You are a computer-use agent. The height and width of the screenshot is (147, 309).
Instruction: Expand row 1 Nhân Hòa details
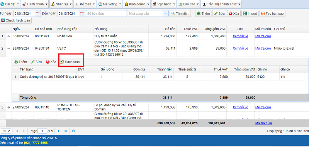pyautogui.click(x=8, y=36)
